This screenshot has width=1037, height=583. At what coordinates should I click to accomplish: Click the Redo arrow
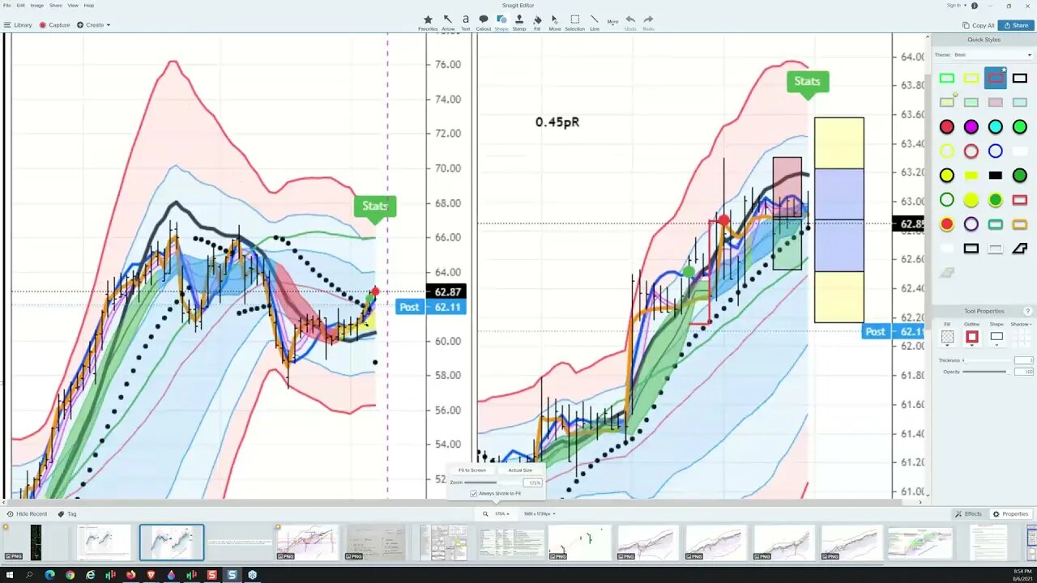click(x=648, y=22)
